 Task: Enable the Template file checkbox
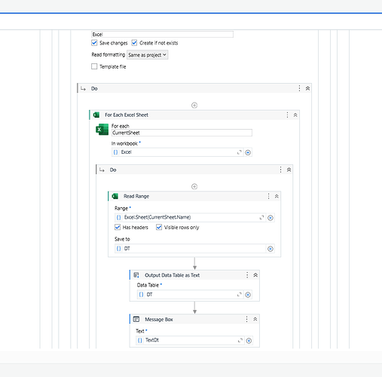click(x=94, y=66)
